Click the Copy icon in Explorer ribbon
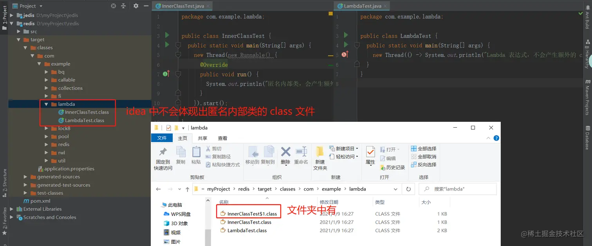592x246 pixels. (x=180, y=155)
